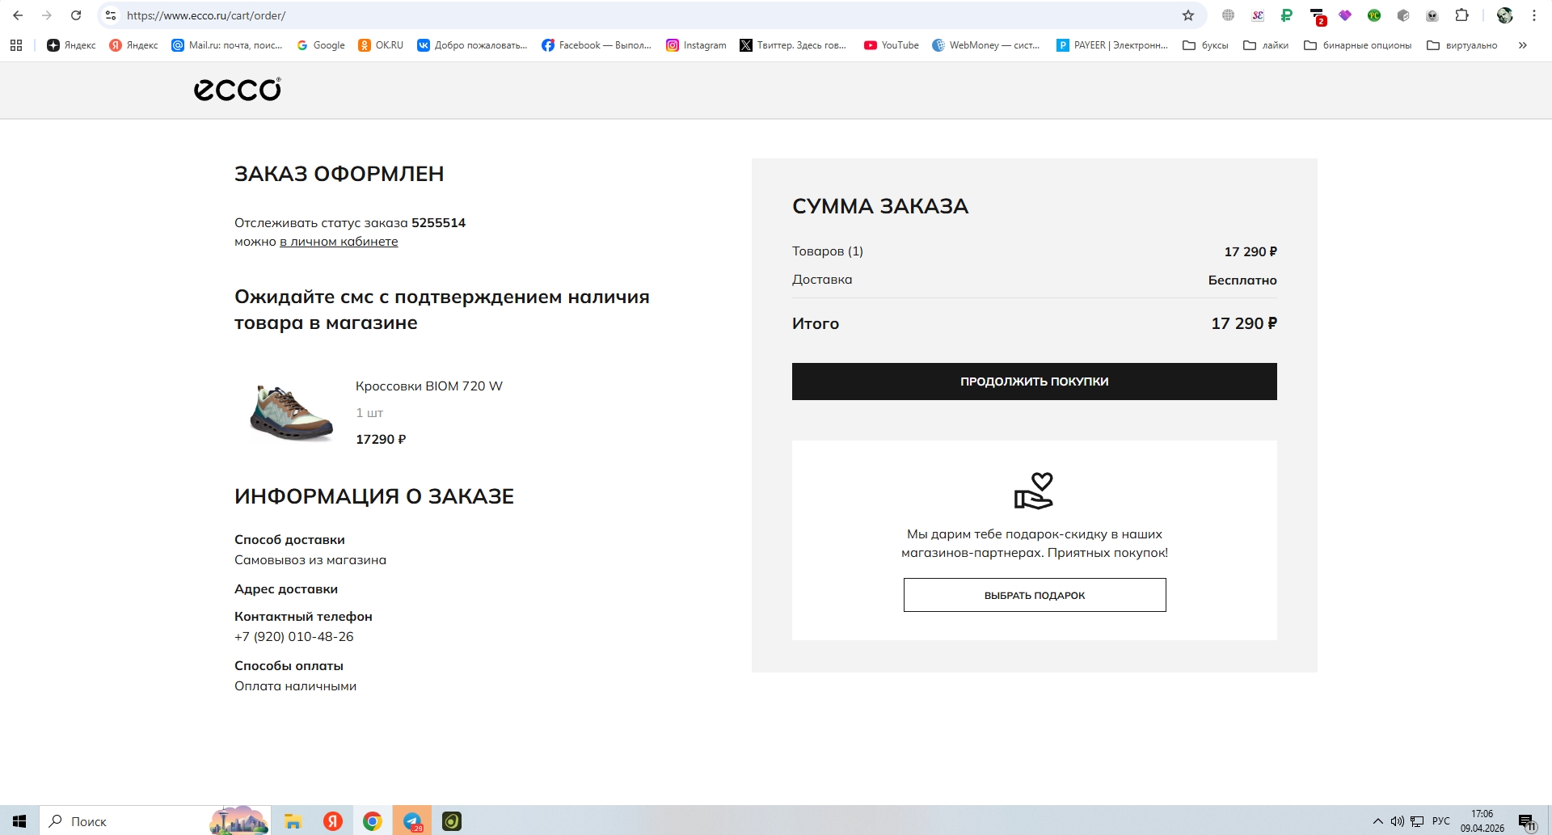1552x835 pixels.
Task: Click the browser forward arrow
Action: (47, 15)
